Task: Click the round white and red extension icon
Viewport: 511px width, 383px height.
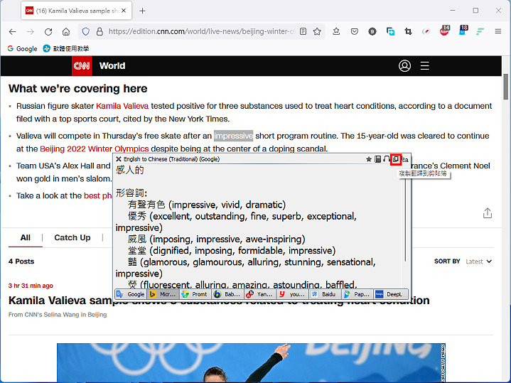Action: point(426,31)
